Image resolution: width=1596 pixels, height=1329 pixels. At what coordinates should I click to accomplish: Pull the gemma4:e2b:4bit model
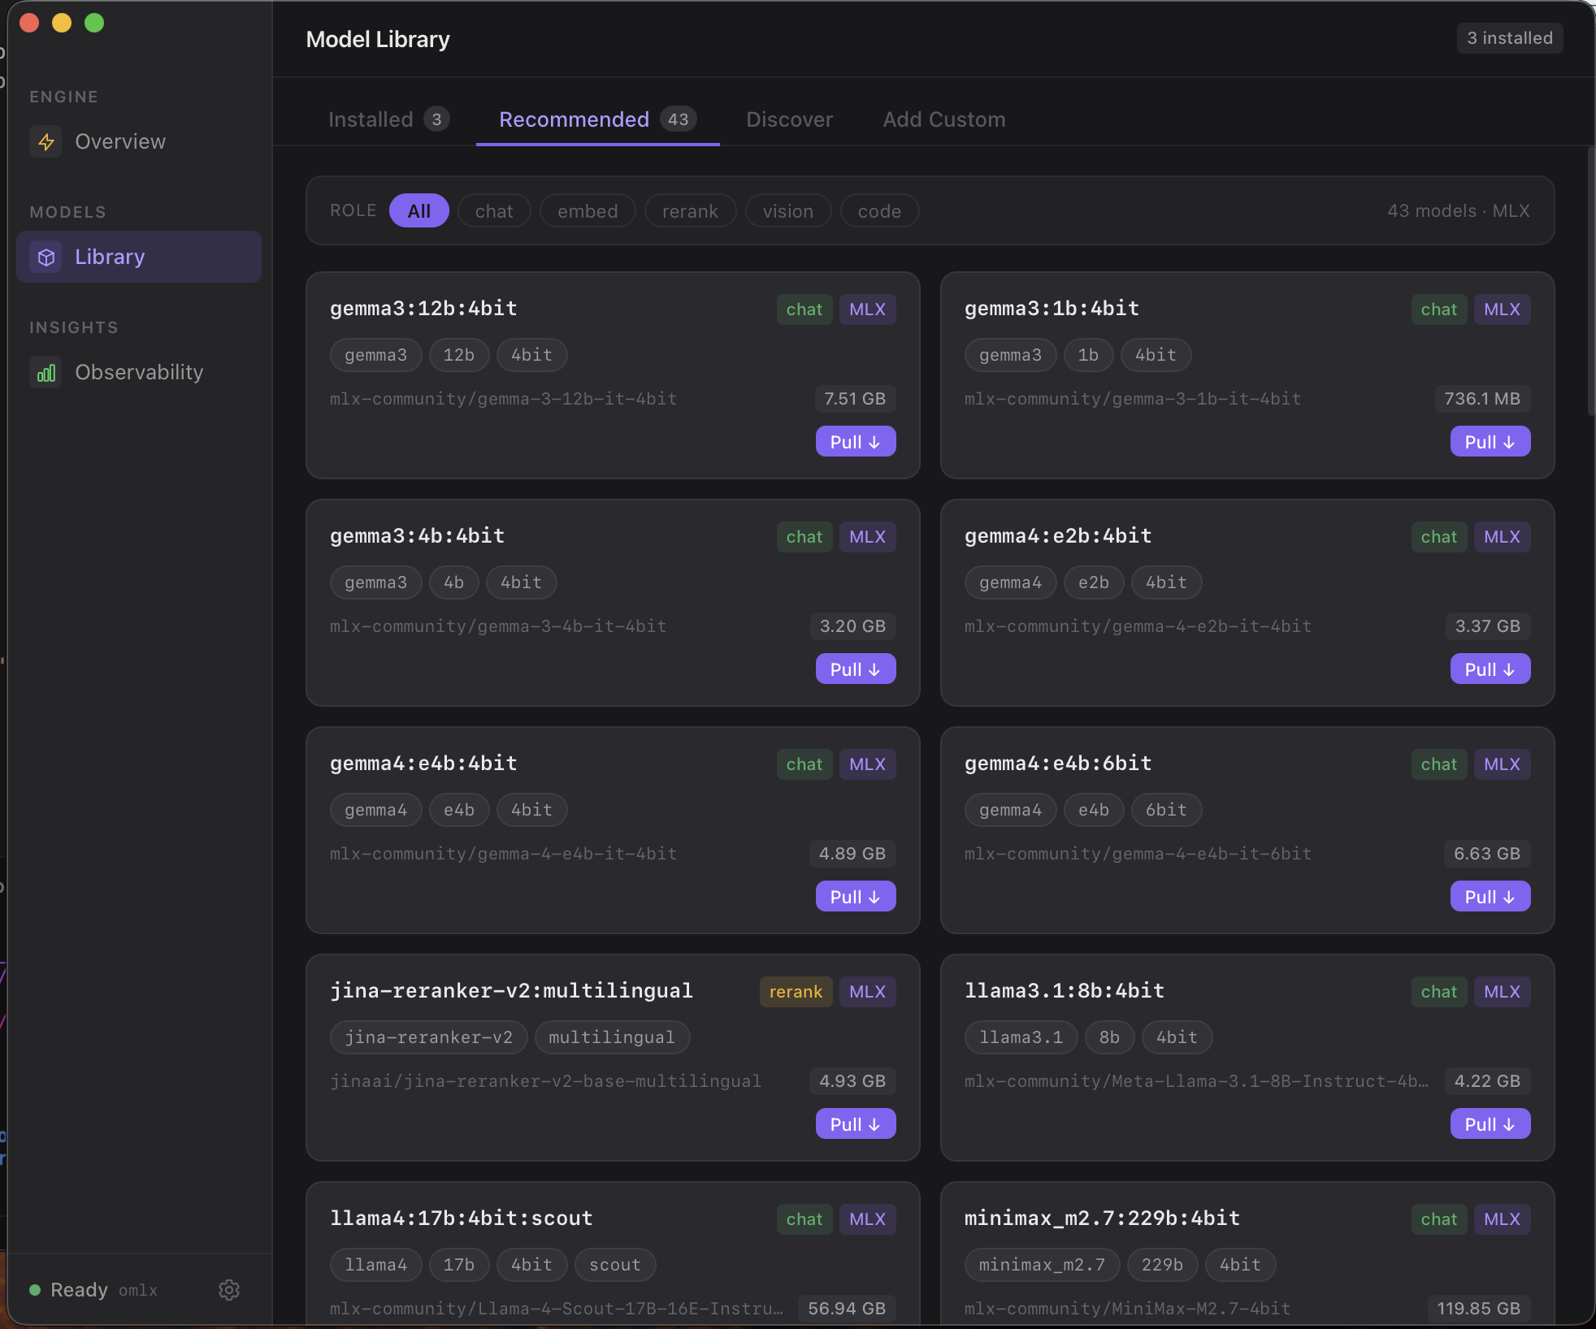(x=1490, y=669)
